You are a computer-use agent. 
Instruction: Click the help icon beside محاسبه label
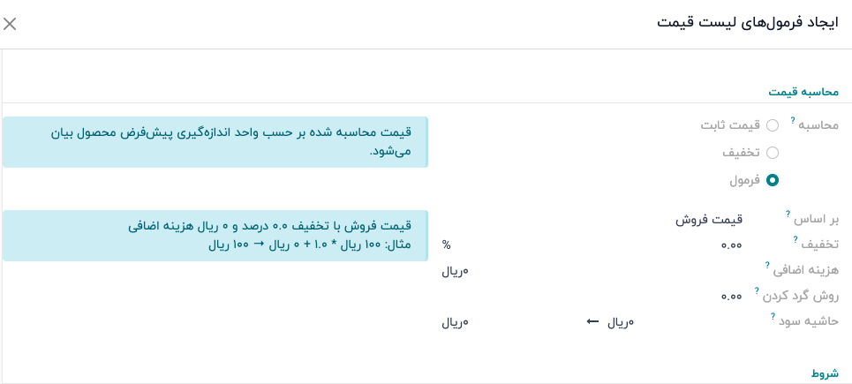[x=793, y=120]
